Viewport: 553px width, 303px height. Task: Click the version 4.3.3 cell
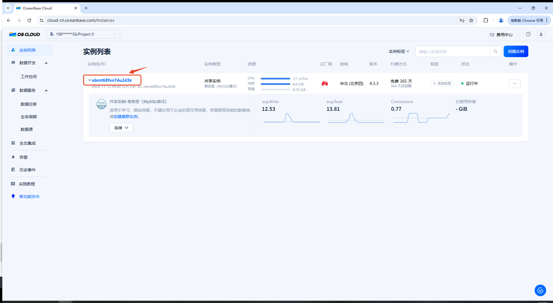tap(374, 83)
